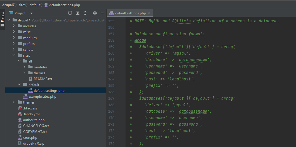Screen dimensions: 296x147
Task: Expand the includes folder
Action: click(x=14, y=26)
